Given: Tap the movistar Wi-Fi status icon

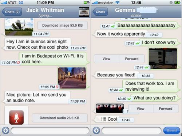Looking at the screenshot, I should pos(117,3).
